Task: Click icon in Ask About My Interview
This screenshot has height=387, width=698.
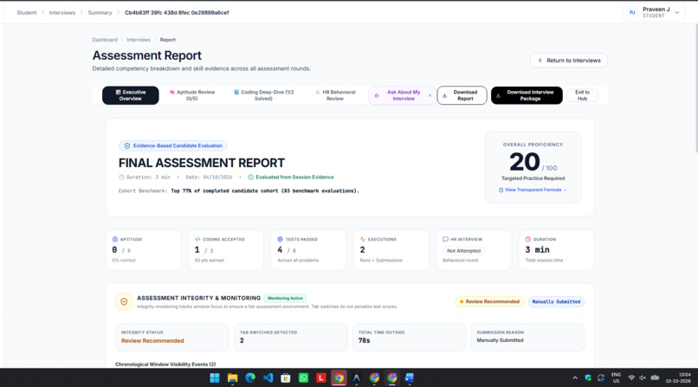Action: coord(377,95)
